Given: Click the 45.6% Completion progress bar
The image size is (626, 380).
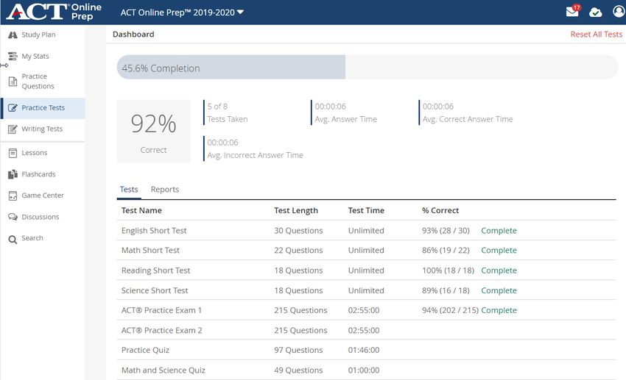Looking at the screenshot, I should (367, 68).
